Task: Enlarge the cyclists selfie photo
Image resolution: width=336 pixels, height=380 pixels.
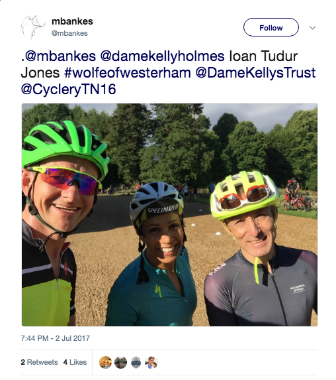Action: click(x=169, y=215)
